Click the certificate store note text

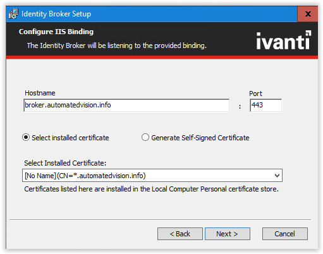(151, 189)
